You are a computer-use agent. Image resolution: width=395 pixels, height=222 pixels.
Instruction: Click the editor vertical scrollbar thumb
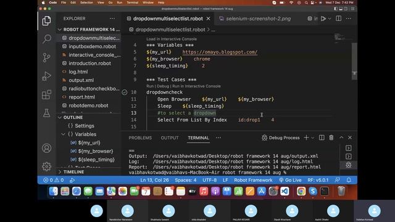(354, 61)
